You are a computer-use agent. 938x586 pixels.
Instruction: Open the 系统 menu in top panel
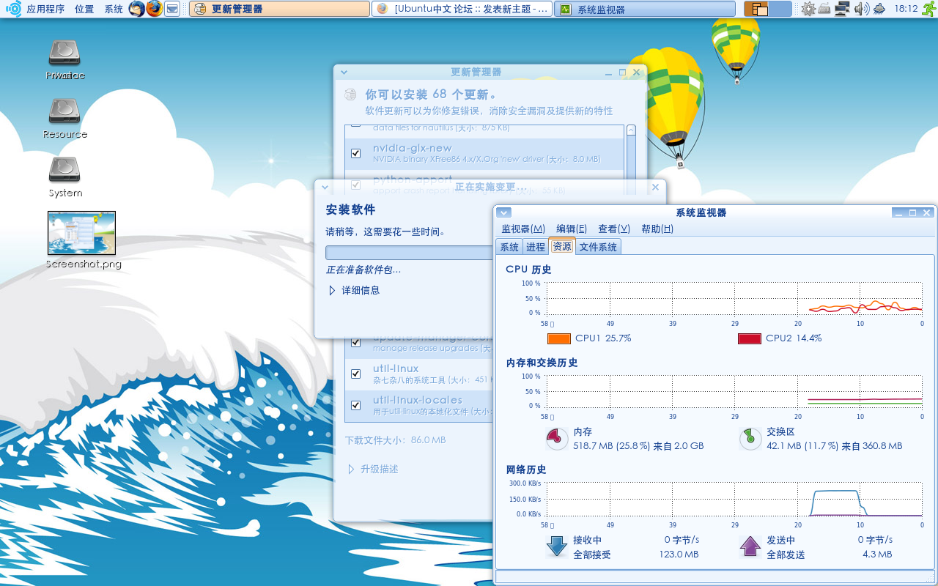coord(114,9)
